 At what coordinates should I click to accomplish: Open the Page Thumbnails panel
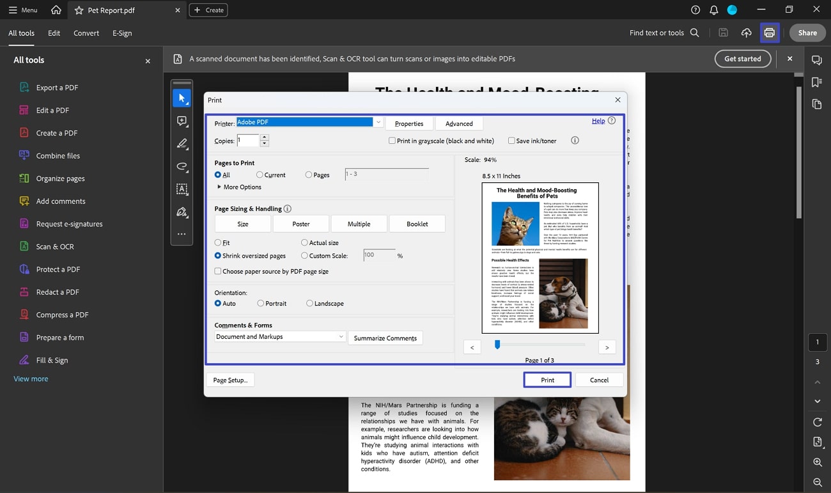[816, 104]
